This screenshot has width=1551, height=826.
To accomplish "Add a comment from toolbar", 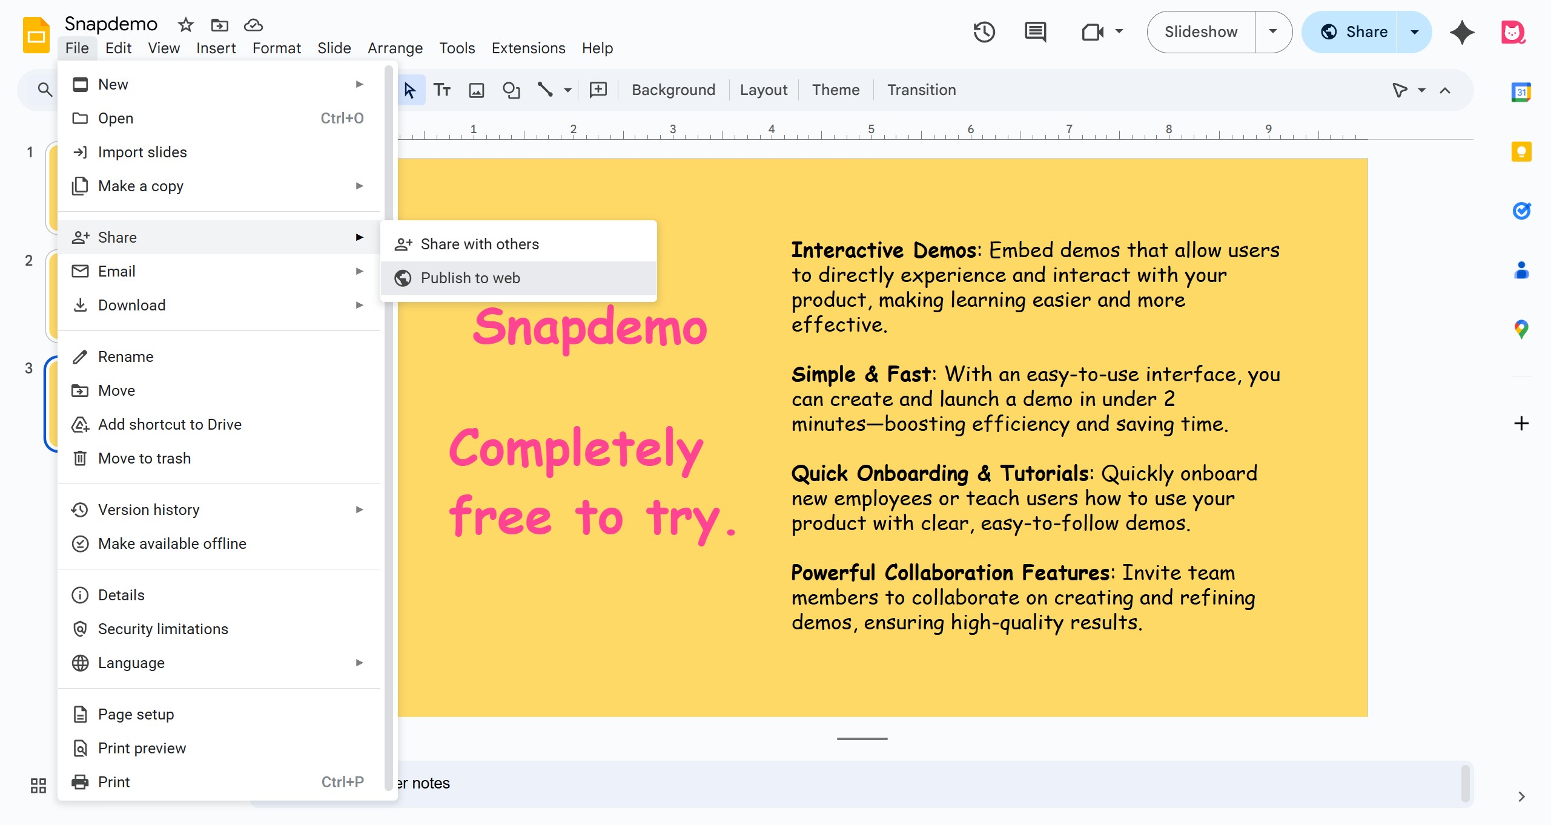I will (598, 90).
